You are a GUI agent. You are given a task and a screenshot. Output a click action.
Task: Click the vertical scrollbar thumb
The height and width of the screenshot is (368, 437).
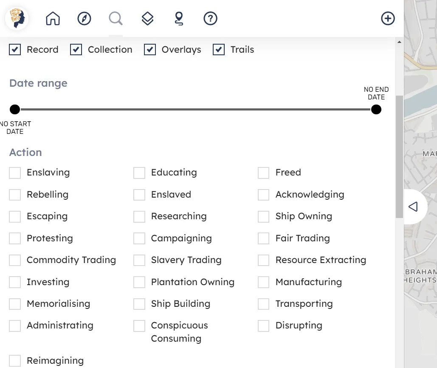(x=399, y=157)
